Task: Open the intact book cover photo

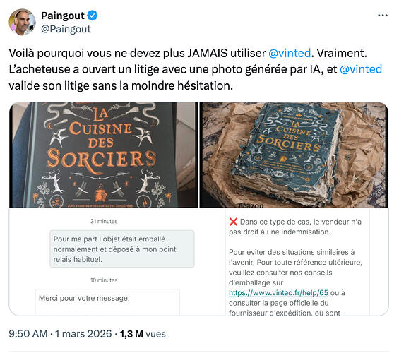Action: coord(104,155)
